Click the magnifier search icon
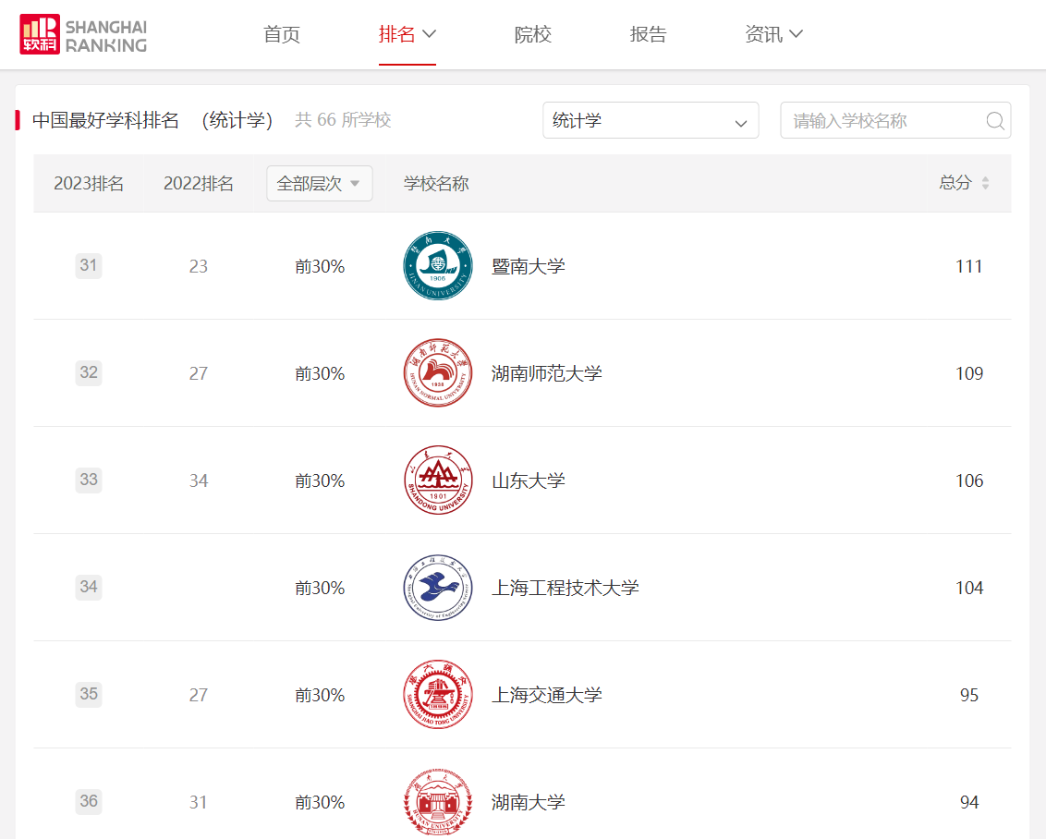 [x=994, y=121]
